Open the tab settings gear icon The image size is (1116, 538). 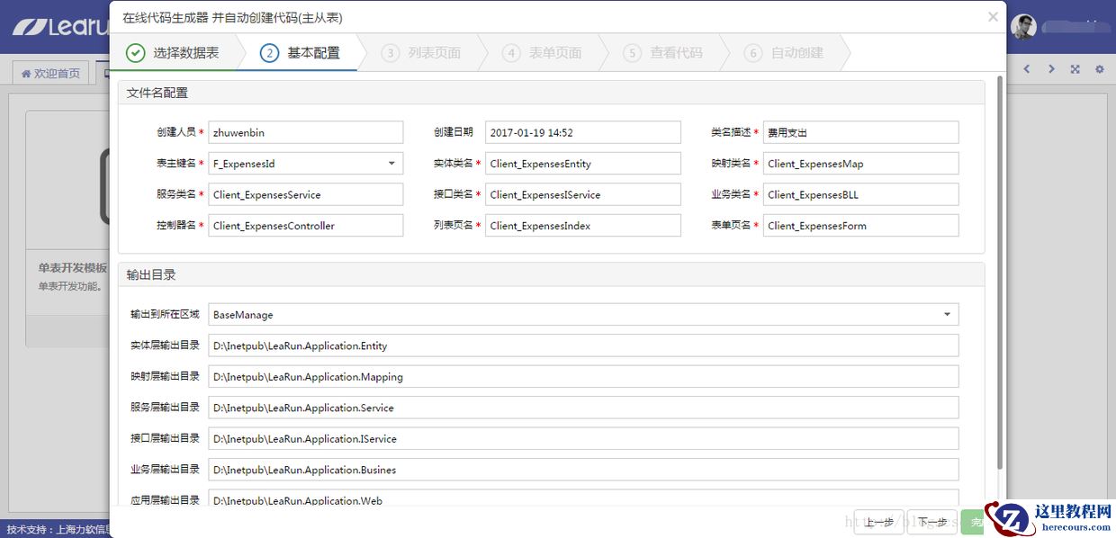click(x=1099, y=69)
